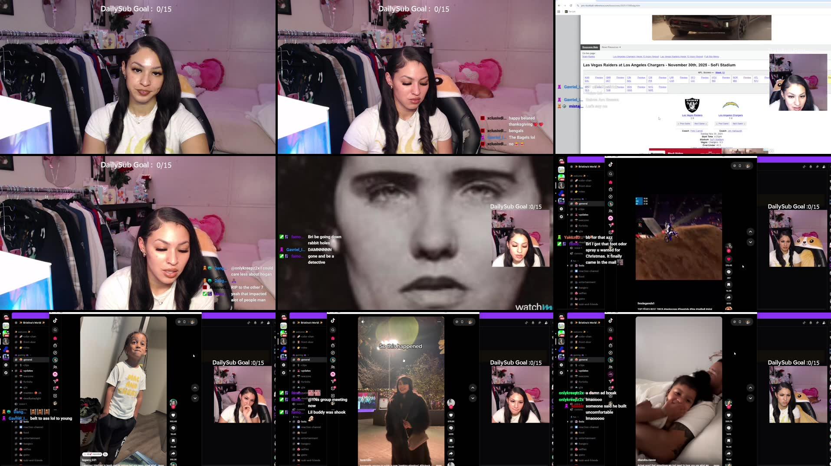Screen dimensions: 831x466
Task: Click the Add a Server plus icon in Discord
Action: point(561,209)
